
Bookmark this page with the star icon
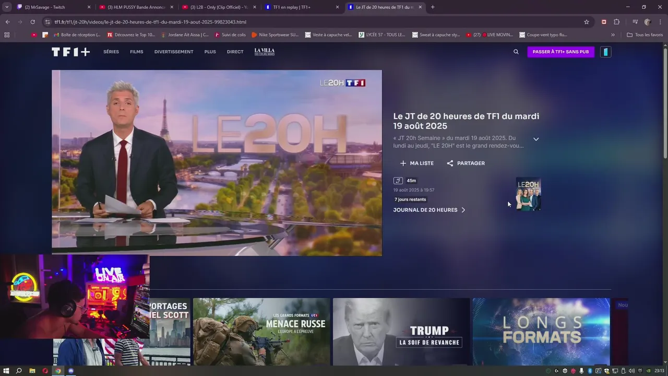pos(587,22)
